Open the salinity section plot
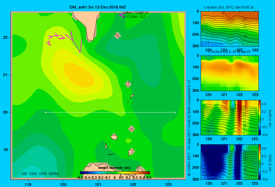 click(x=230, y=73)
